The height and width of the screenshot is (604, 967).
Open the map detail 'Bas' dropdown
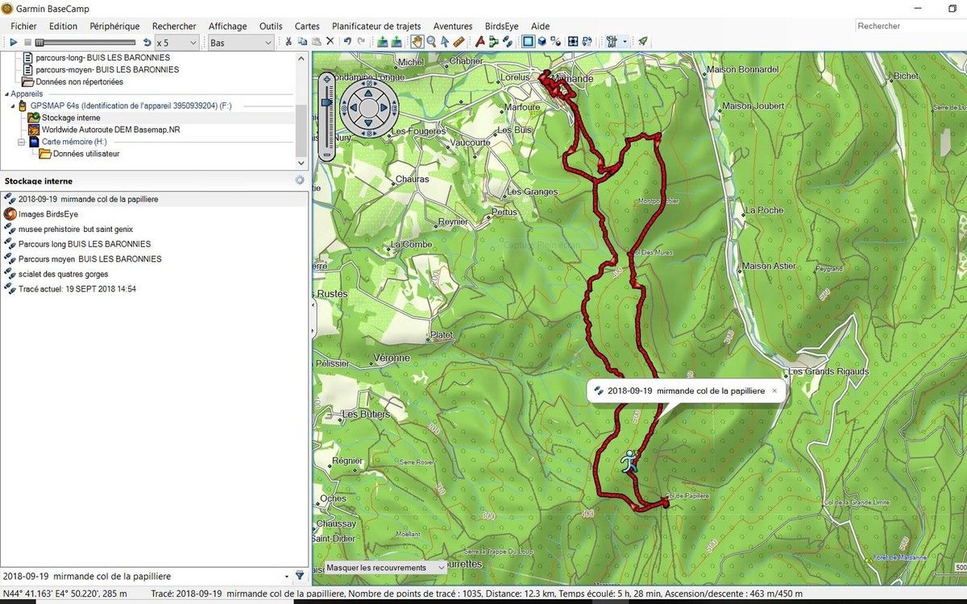pos(241,42)
